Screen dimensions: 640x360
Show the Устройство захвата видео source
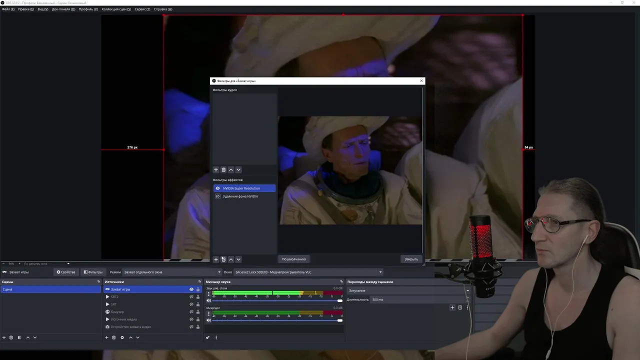click(x=191, y=327)
